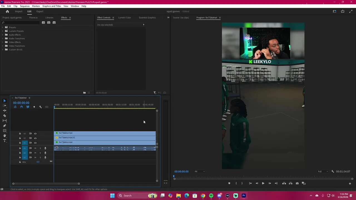Lock the V3 track
The height and width of the screenshot is (200, 356).
20,134
